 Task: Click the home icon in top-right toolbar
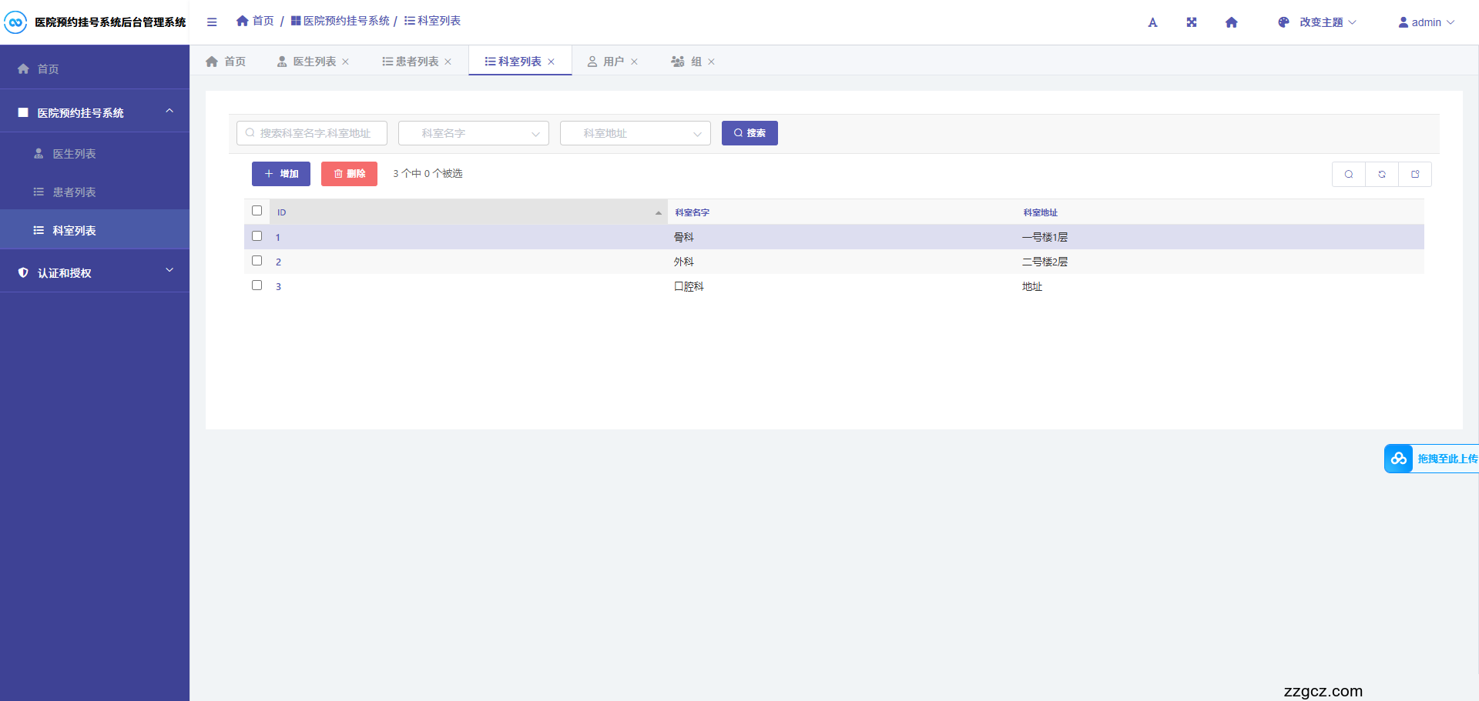tap(1231, 22)
